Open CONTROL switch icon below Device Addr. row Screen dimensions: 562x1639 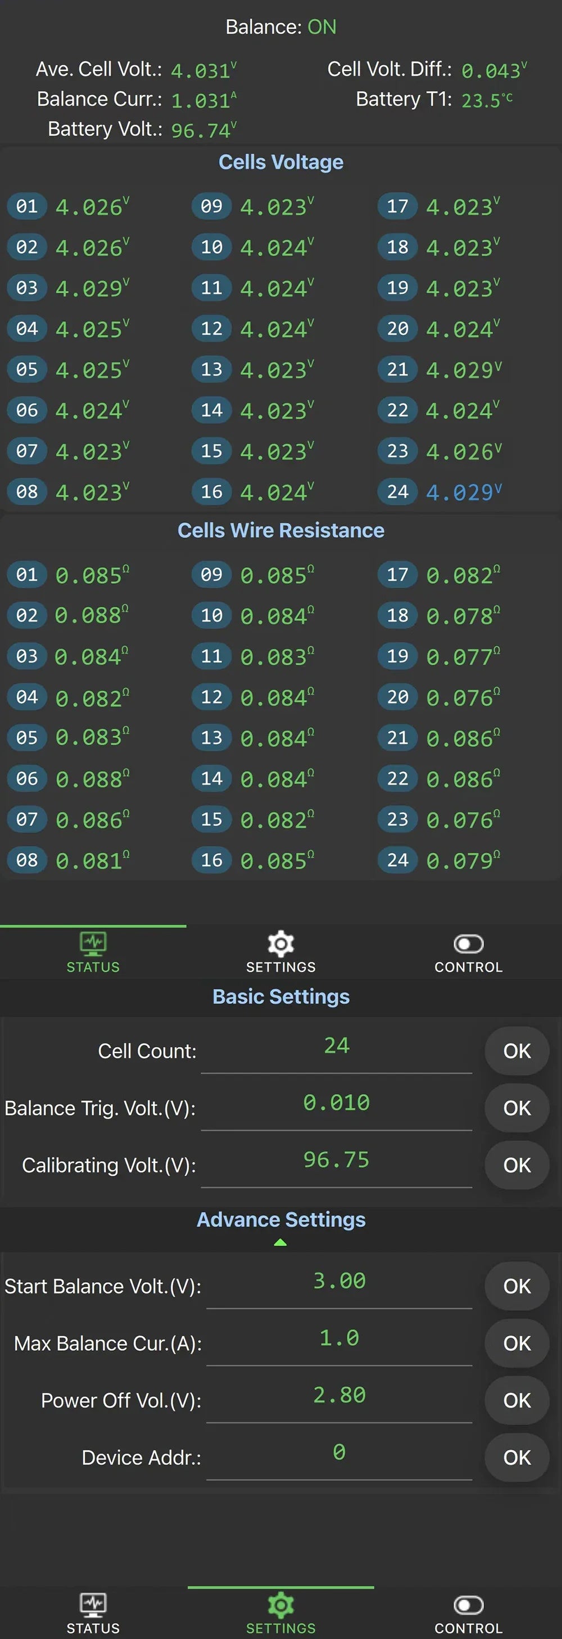[x=469, y=1604]
